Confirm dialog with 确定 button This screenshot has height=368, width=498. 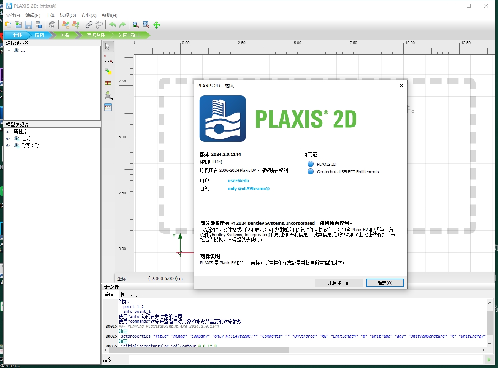tap(385, 282)
